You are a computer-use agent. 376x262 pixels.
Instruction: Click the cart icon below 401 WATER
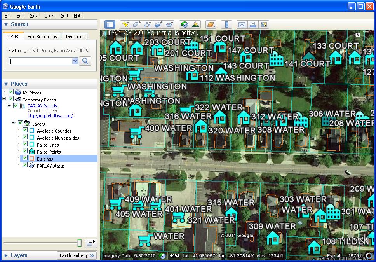(x=178, y=217)
